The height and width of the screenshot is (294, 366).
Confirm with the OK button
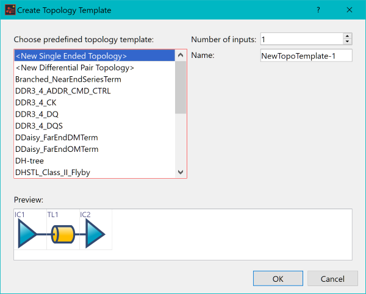click(x=278, y=279)
